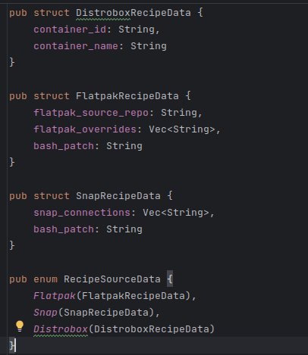Click the Flatpak enum variant
This screenshot has width=308, height=355.
[x=55, y=296]
